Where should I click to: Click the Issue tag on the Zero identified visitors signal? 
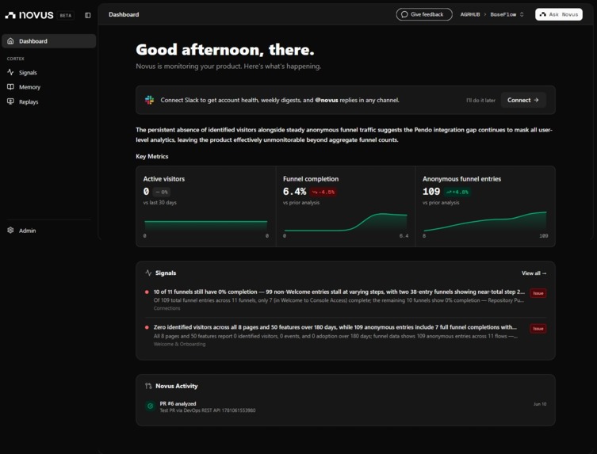coord(538,329)
